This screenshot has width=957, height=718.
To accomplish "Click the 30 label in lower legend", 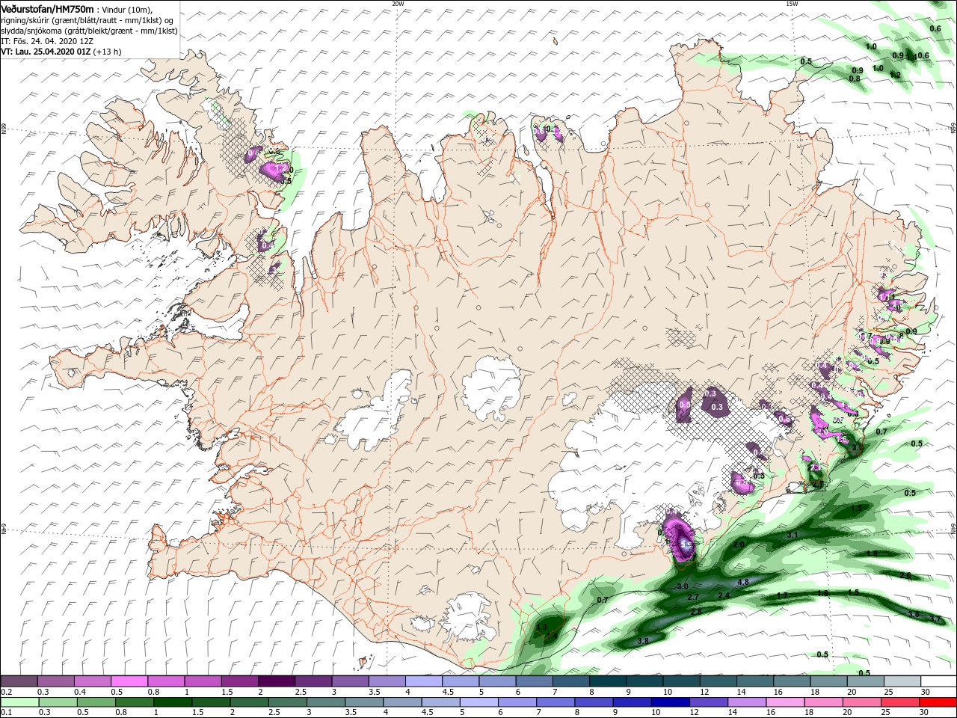I will coord(924,713).
